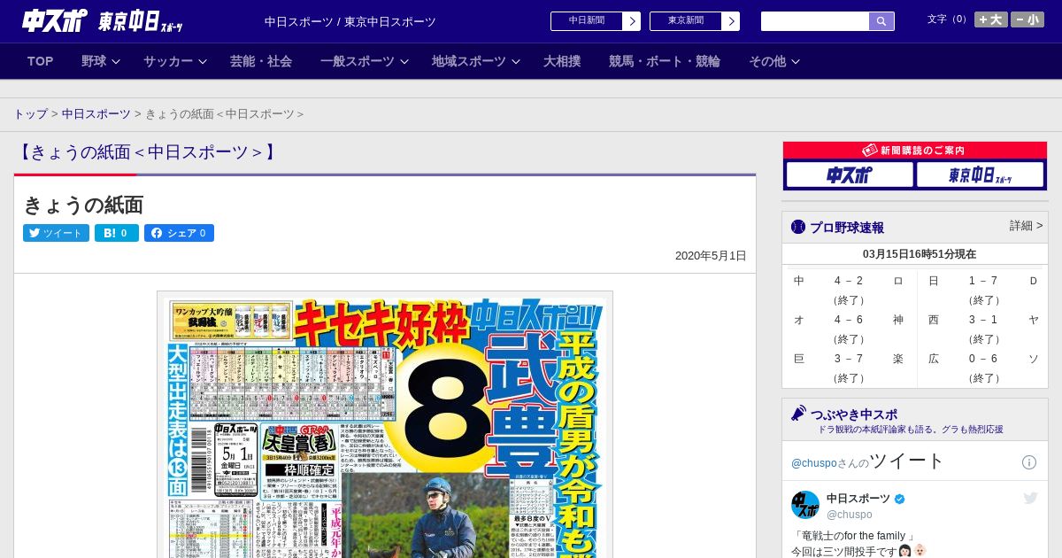Screen dimensions: 1062x558
Task: Decrease text size with －小 button
Action: pos(1027,19)
